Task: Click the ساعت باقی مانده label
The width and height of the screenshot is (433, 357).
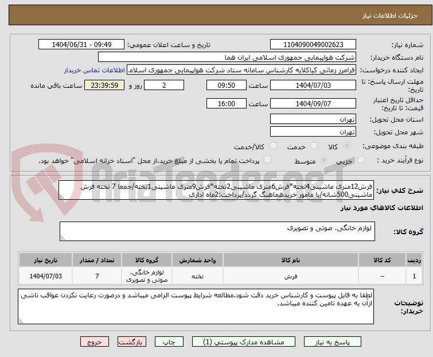Action: 56,86
